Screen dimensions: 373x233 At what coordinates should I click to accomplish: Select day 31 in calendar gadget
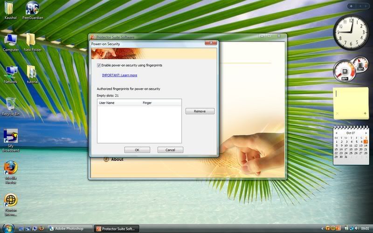345,157
